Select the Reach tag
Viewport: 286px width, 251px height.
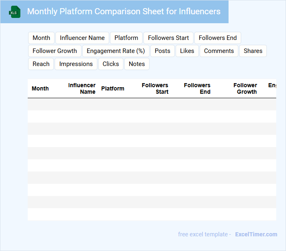[41, 64]
